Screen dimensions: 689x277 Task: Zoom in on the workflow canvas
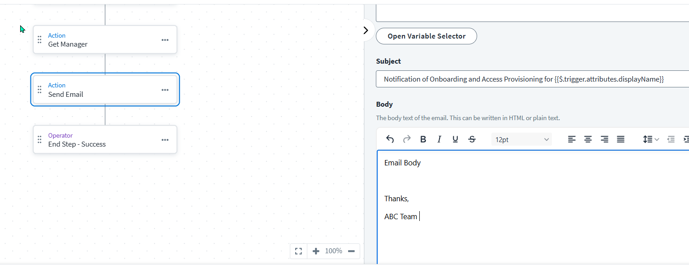316,251
